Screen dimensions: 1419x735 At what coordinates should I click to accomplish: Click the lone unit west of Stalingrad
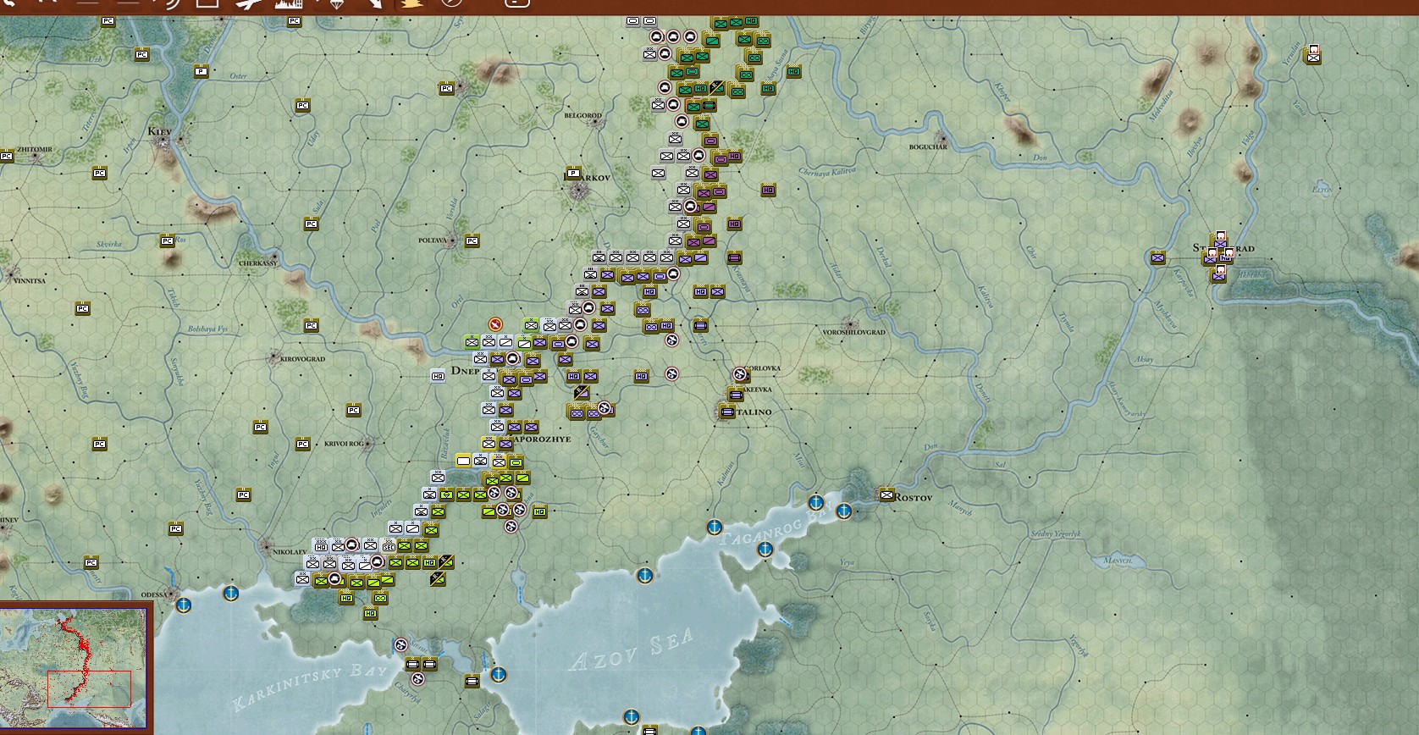pos(1157,257)
